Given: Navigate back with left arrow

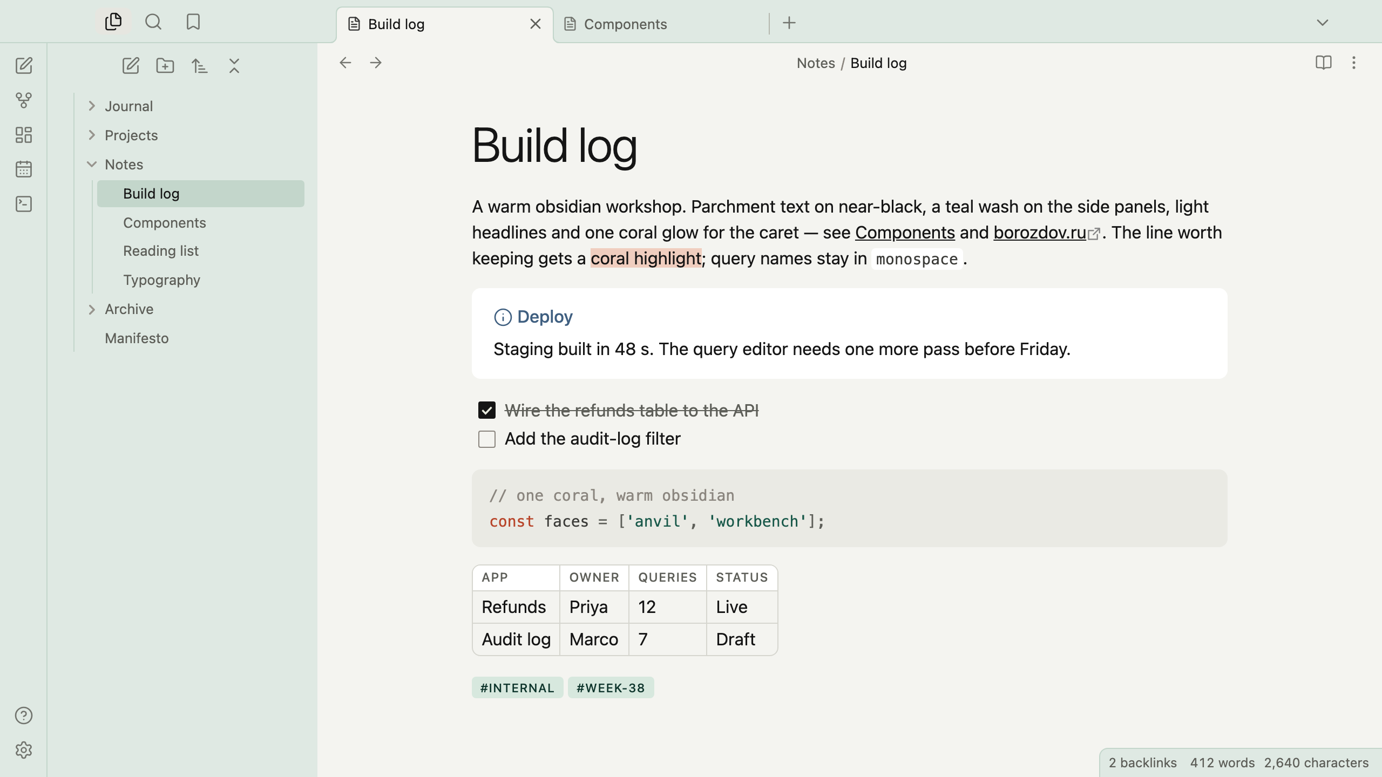Looking at the screenshot, I should pos(345,63).
